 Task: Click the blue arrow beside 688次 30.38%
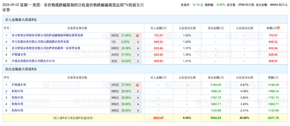[137, 48]
